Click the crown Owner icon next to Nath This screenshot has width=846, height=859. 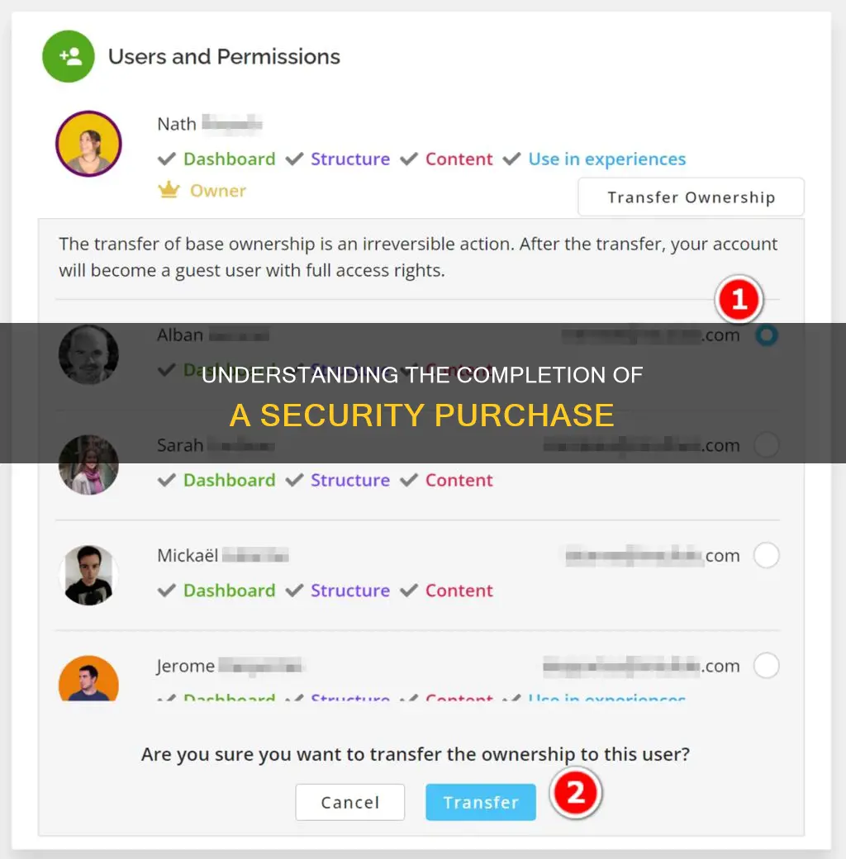[x=169, y=190]
